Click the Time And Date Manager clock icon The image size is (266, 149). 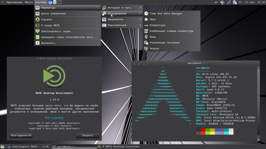(146, 14)
